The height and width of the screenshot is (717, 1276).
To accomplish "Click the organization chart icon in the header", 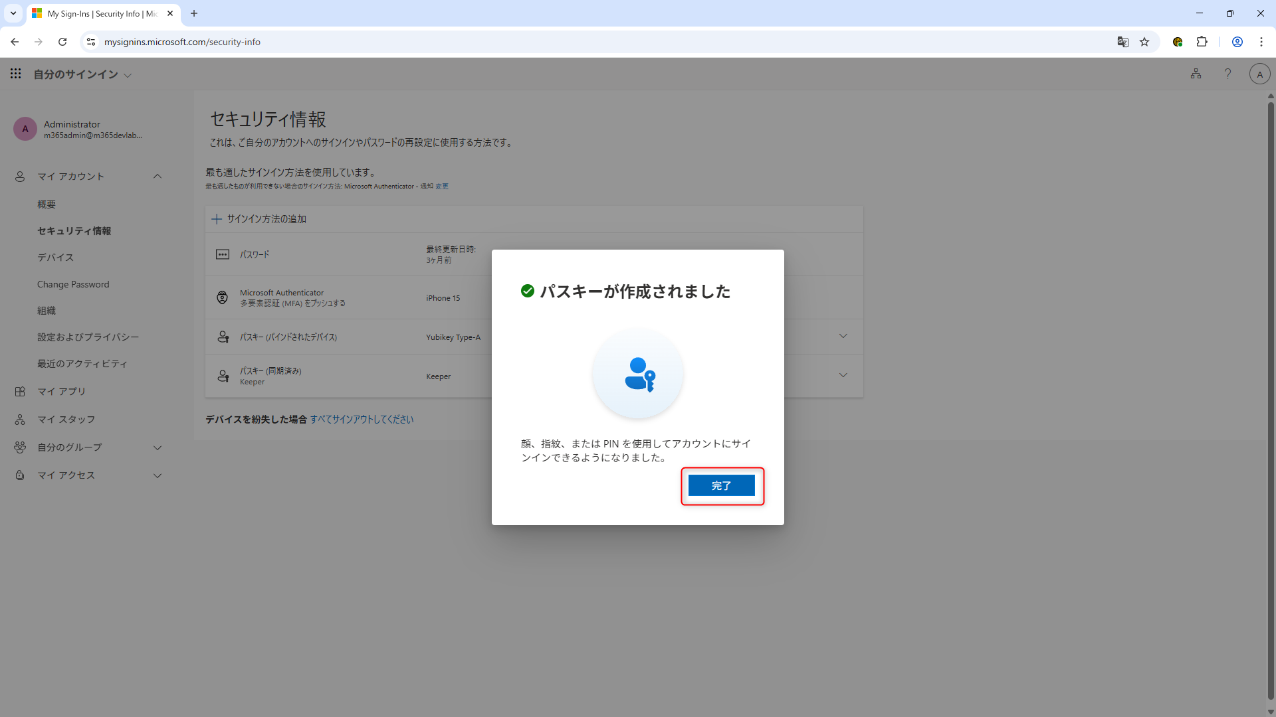I will tap(1196, 74).
